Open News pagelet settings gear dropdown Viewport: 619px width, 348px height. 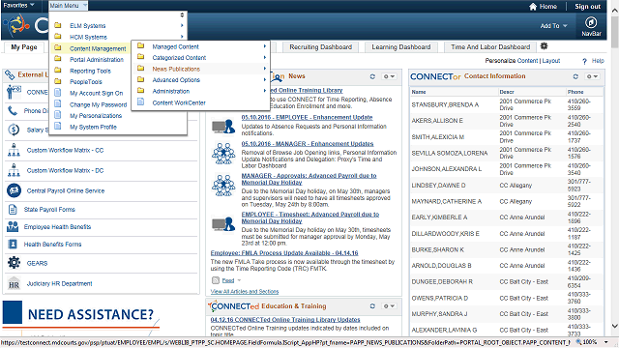[x=389, y=76]
